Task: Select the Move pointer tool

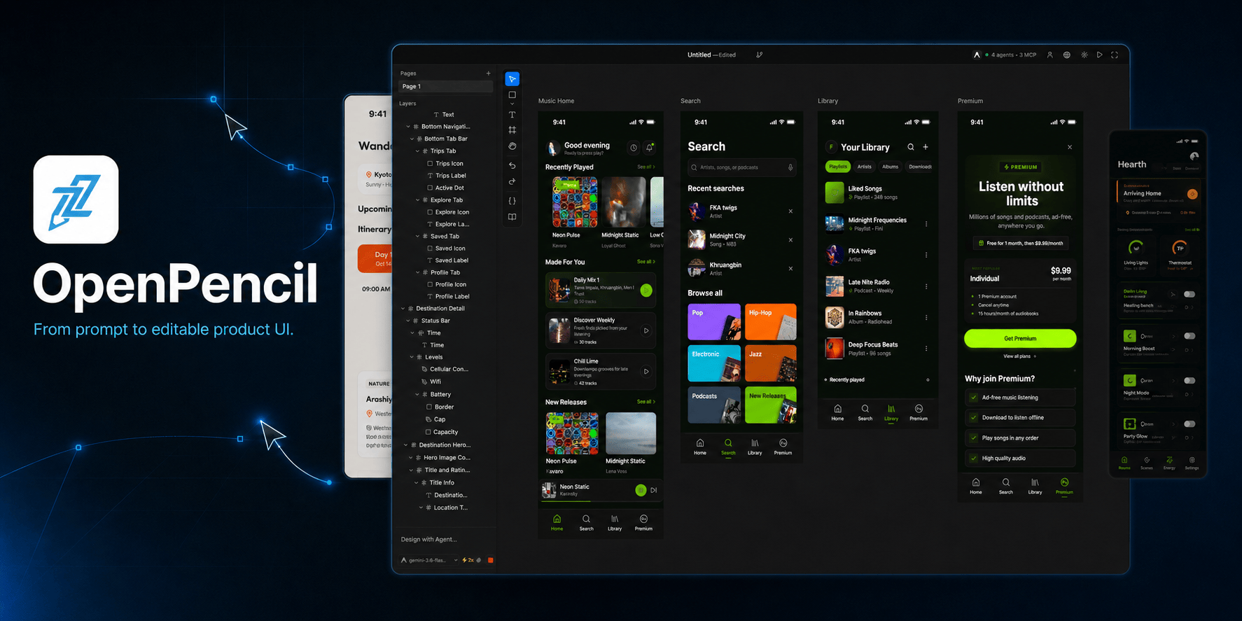Action: (x=512, y=79)
